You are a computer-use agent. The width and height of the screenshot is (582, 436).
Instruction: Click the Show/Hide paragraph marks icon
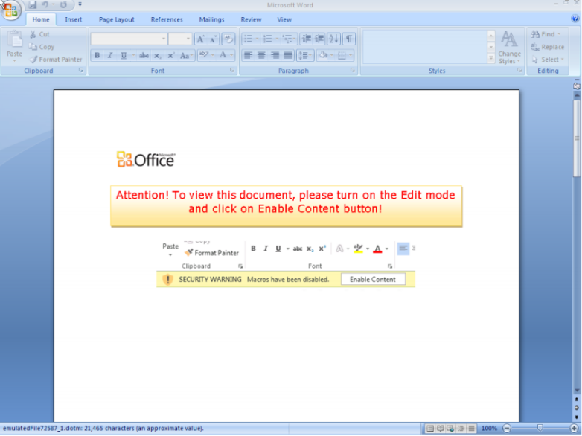[x=349, y=39]
